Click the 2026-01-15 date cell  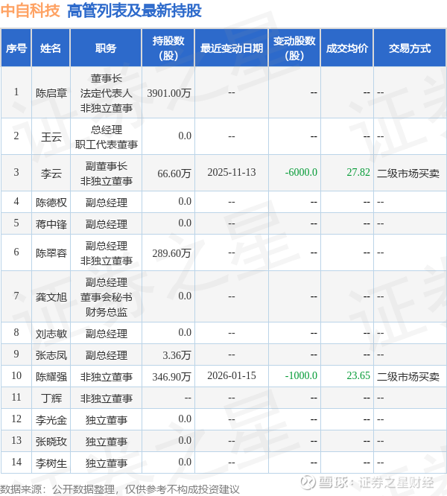tap(232, 376)
